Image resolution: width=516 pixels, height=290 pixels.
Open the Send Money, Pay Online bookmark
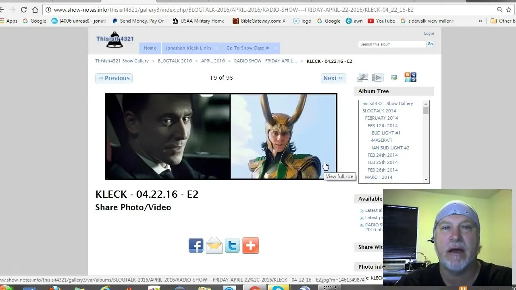point(139,21)
